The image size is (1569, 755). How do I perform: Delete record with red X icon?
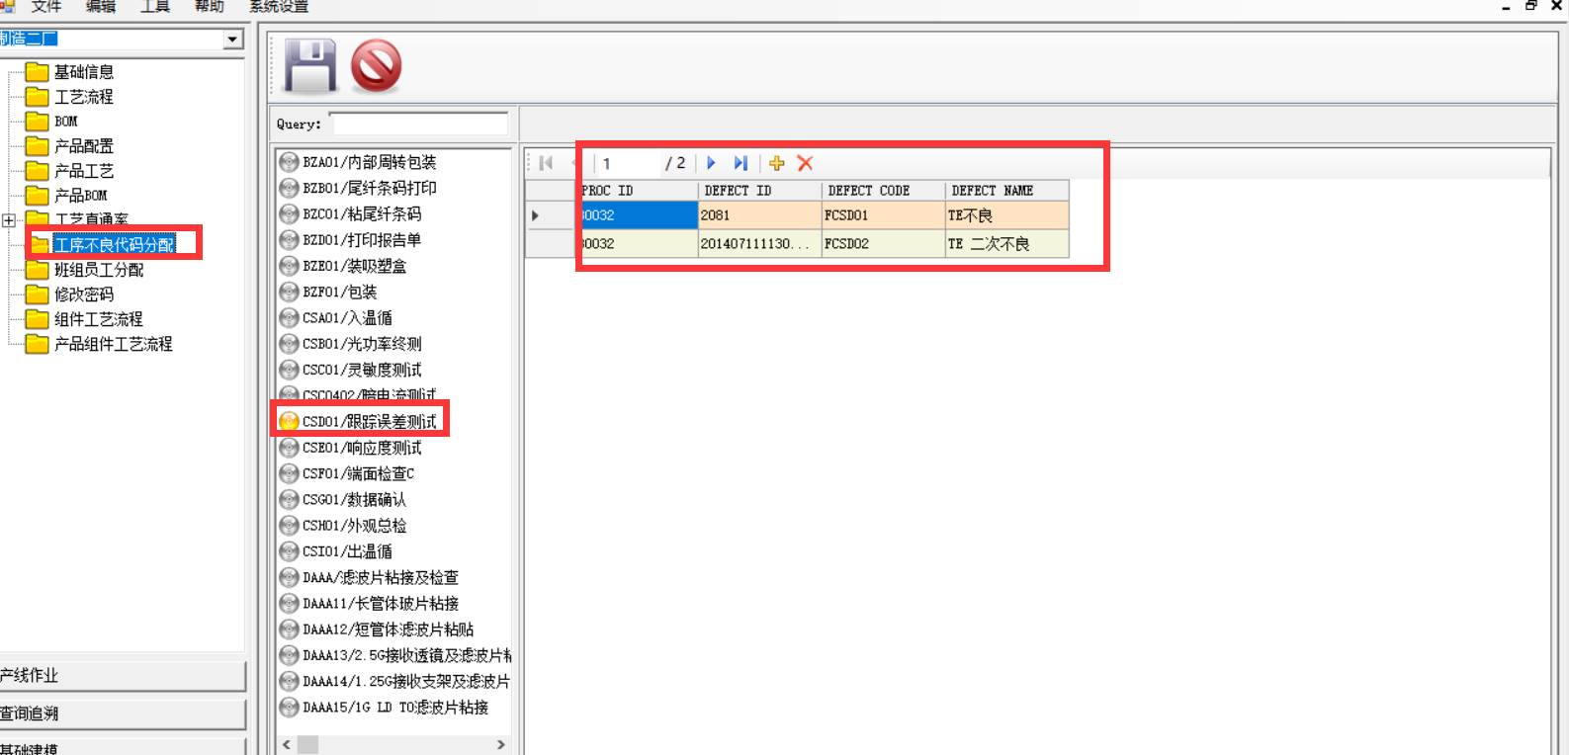[x=805, y=163]
